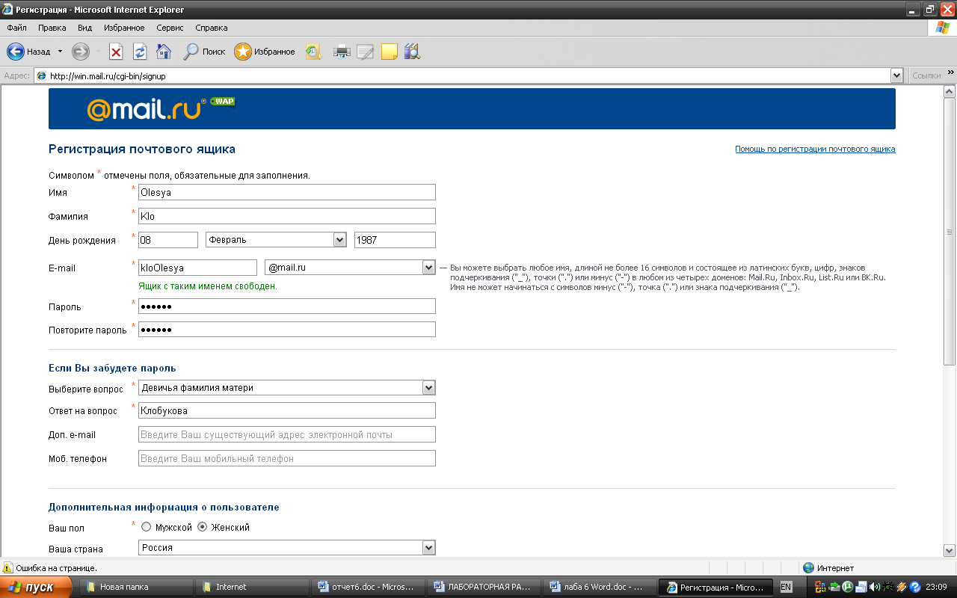Click the mail.ru logo
Image resolution: width=957 pixels, height=598 pixels.
[x=146, y=109]
